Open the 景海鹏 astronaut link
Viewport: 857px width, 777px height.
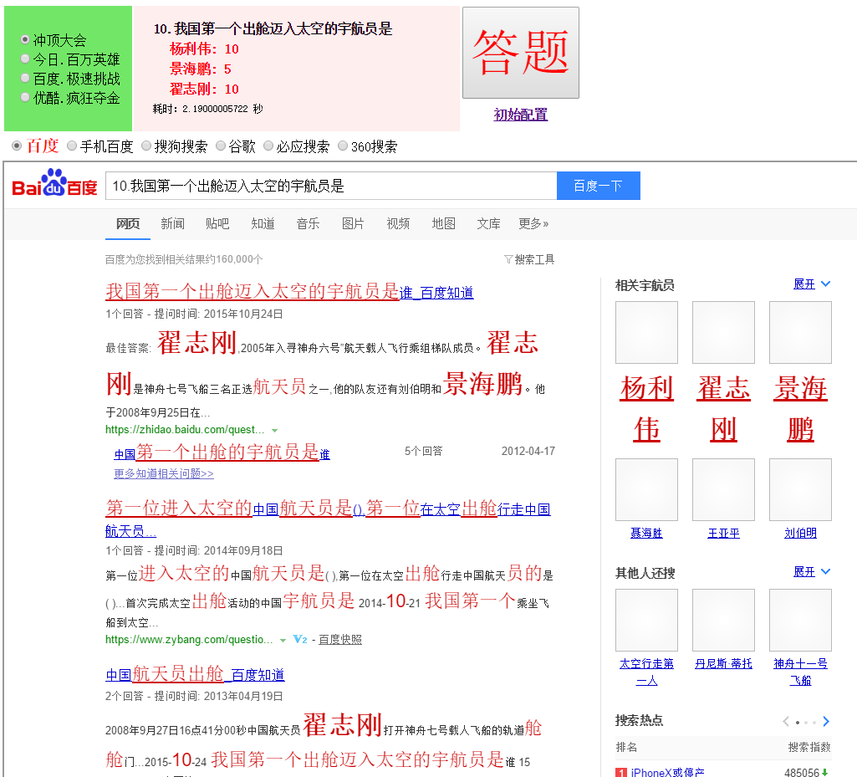point(800,409)
